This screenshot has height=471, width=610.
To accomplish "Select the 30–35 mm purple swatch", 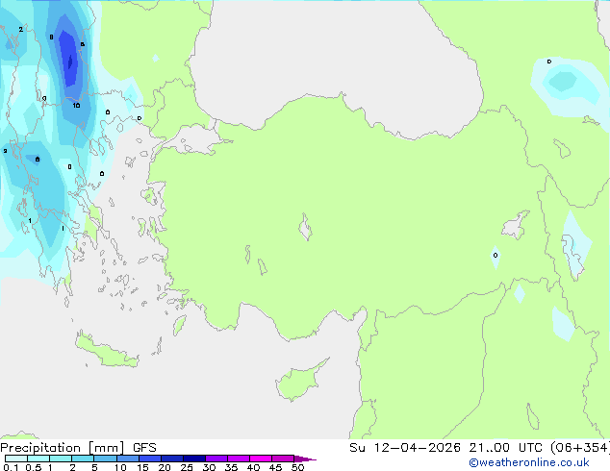I will (216, 459).
